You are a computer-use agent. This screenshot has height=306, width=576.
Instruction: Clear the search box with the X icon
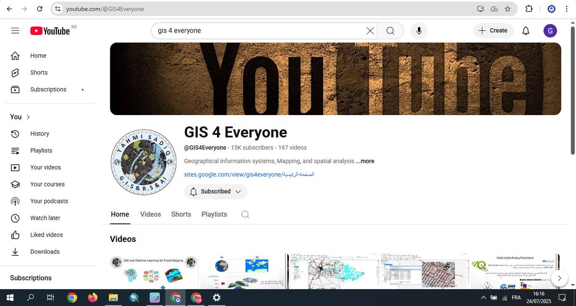(370, 31)
